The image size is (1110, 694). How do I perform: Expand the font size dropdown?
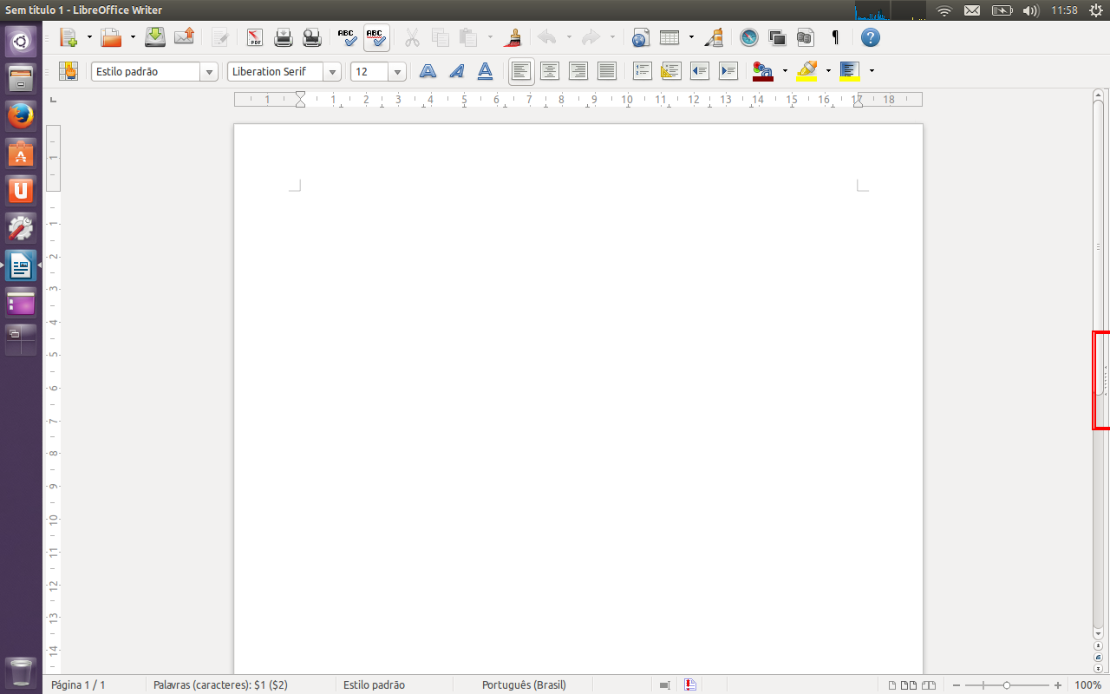[397, 72]
